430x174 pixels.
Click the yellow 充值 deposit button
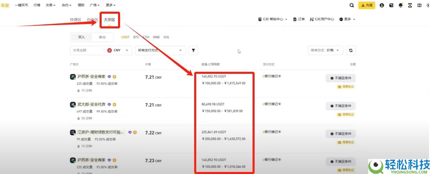coord(367,5)
